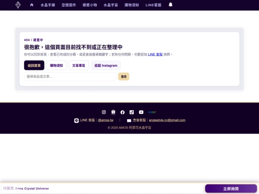
Task: Click the 文章專區 button
Action: coord(79,65)
